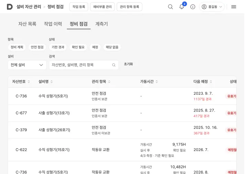Click 367일 경과 overdue text
The image size is (248, 174).
coord(201,133)
